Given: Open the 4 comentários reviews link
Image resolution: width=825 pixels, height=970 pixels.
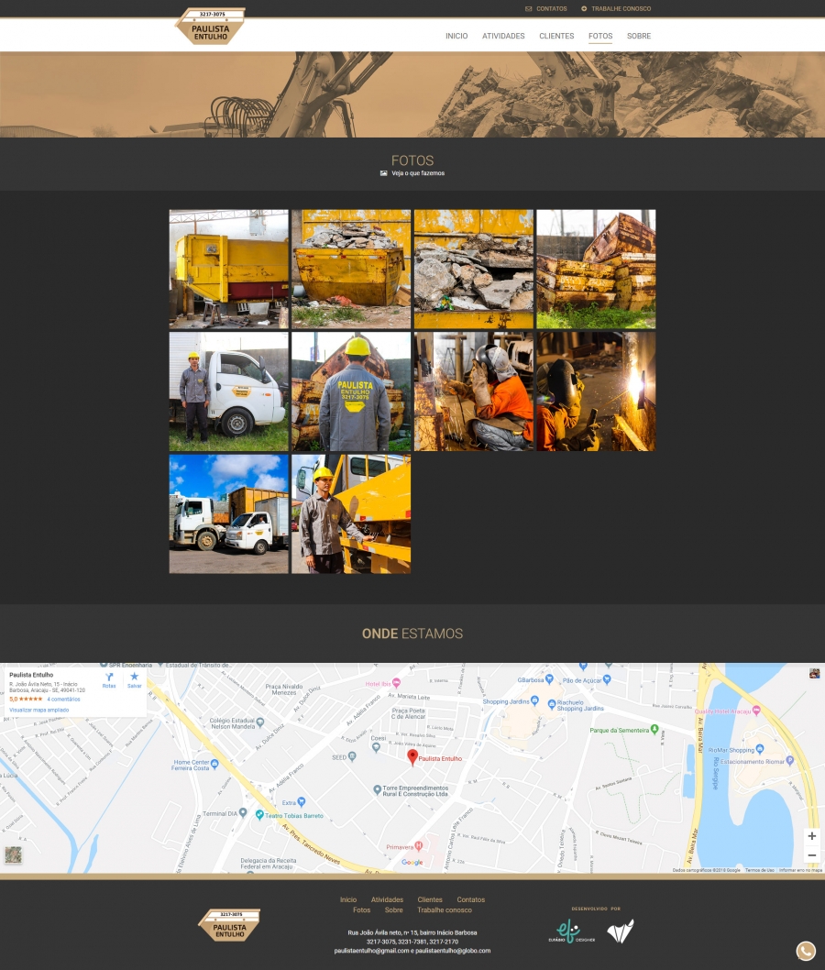Looking at the screenshot, I should [63, 699].
